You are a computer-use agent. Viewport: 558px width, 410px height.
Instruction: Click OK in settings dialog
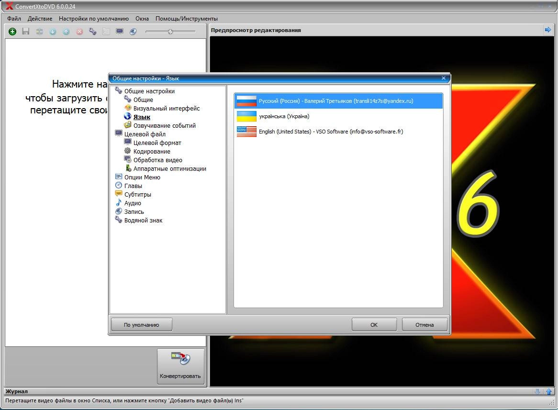coord(374,324)
